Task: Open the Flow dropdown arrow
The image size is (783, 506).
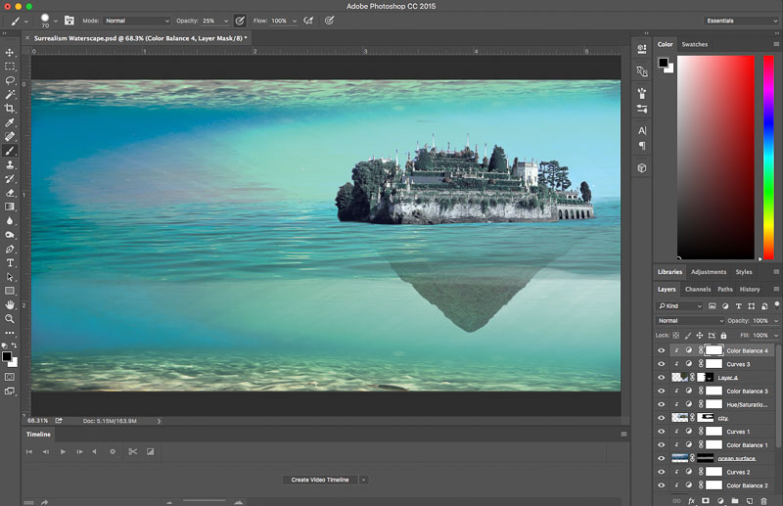Action: (295, 21)
